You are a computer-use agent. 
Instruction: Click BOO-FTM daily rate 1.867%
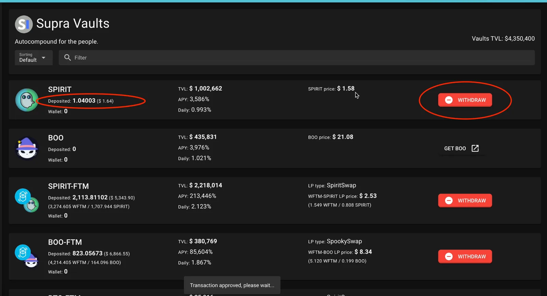coord(201,263)
